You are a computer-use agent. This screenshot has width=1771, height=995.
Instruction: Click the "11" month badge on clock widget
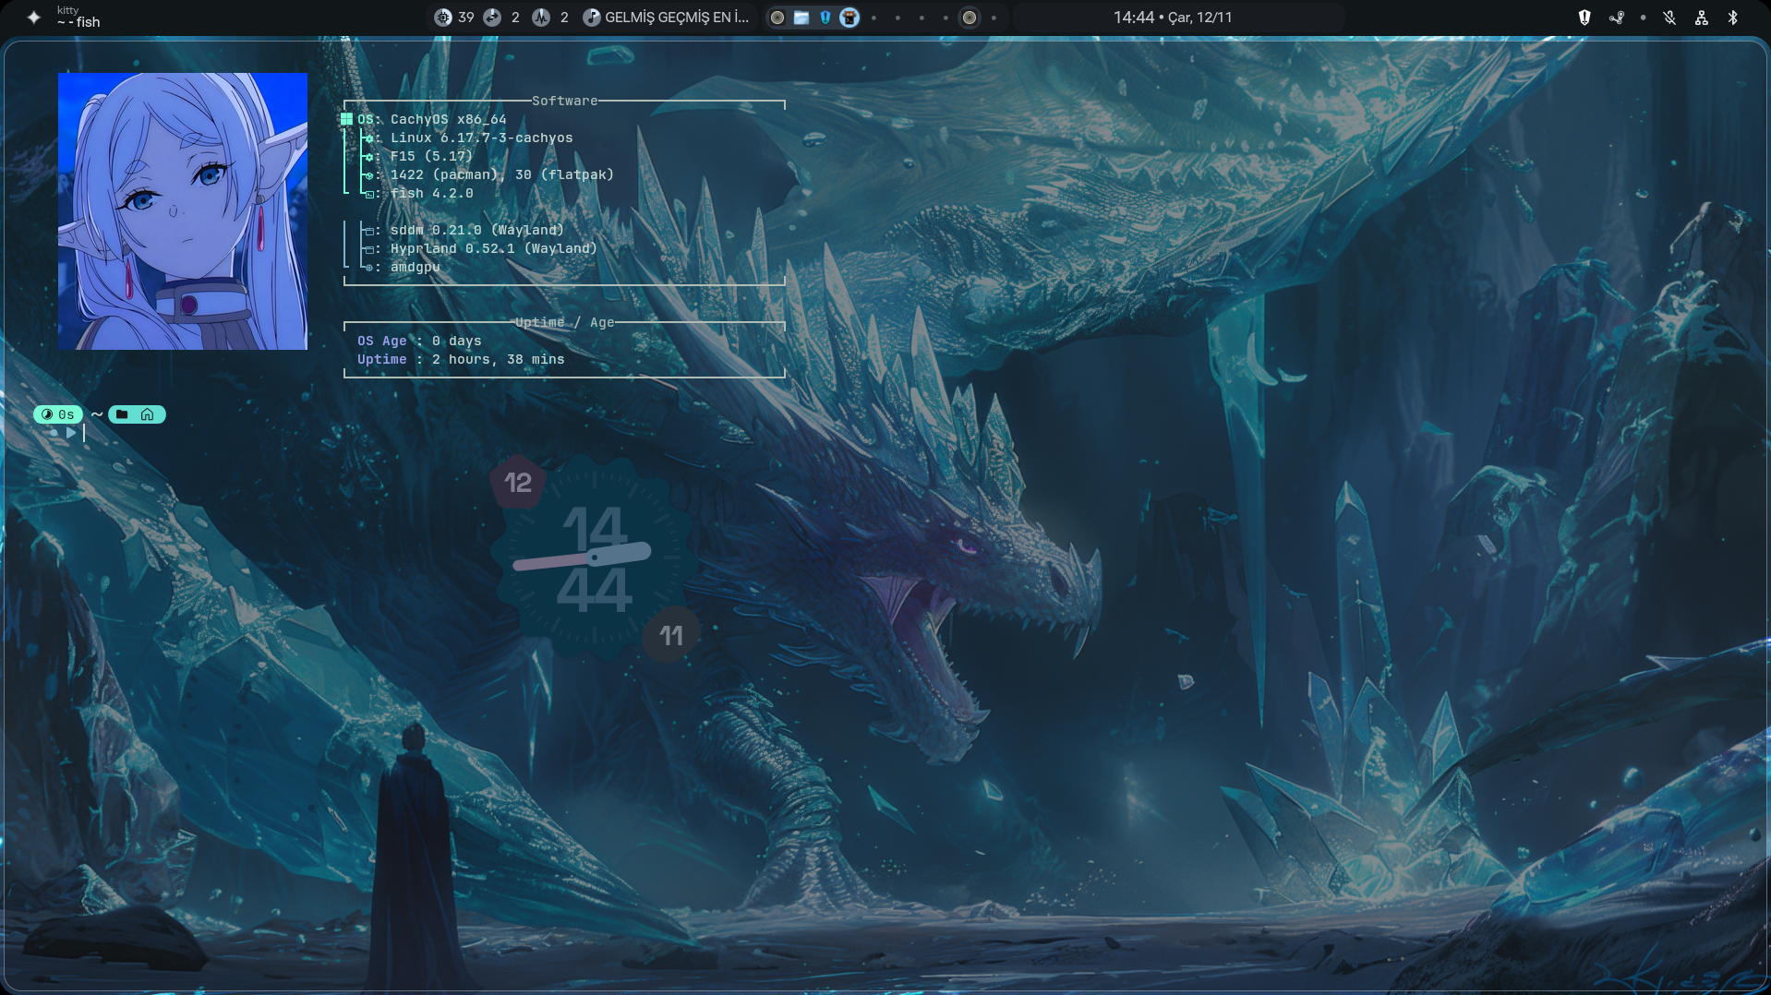tap(671, 635)
